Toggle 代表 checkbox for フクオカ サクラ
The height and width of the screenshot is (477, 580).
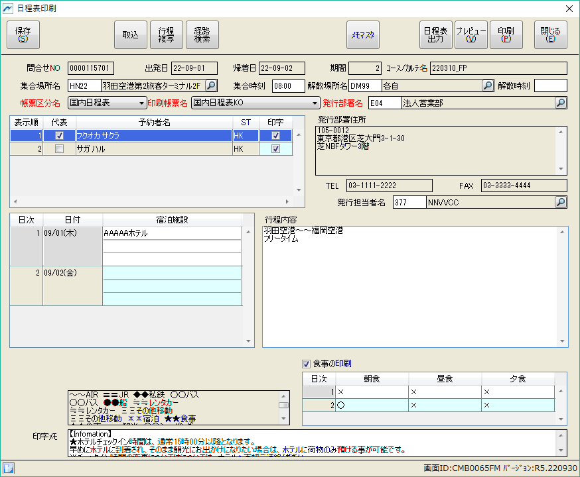coord(59,136)
